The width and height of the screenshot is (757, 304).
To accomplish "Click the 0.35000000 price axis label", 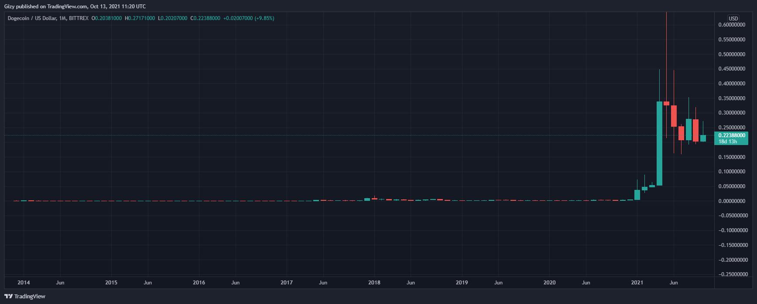I will pyautogui.click(x=732, y=98).
